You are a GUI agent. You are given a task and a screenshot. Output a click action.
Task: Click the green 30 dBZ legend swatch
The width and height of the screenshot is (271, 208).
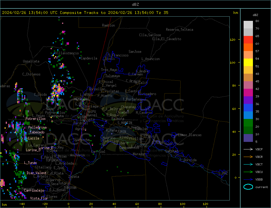pos(248,123)
